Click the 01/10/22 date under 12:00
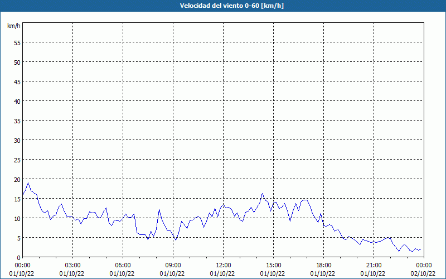This screenshot has width=446, height=279. 222,273
